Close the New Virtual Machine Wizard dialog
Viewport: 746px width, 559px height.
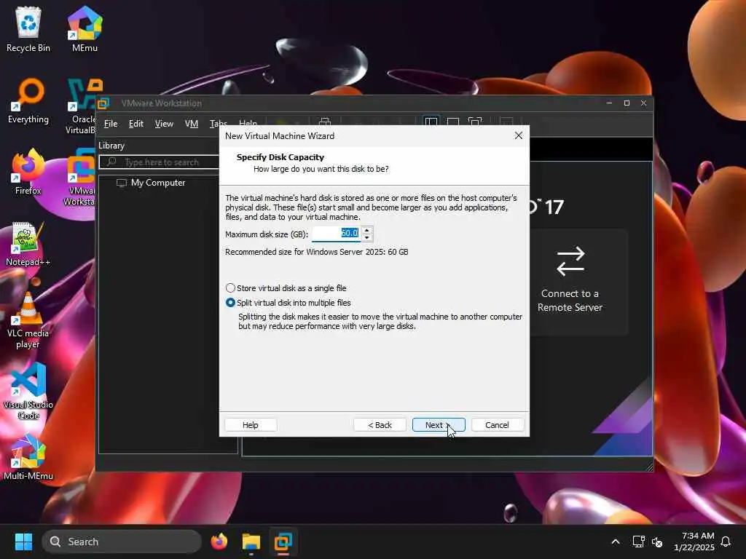[x=519, y=135]
